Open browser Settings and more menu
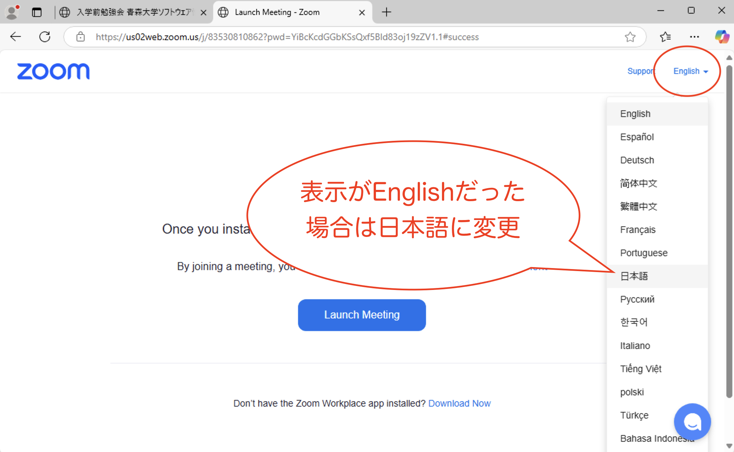The image size is (734, 452). point(694,37)
